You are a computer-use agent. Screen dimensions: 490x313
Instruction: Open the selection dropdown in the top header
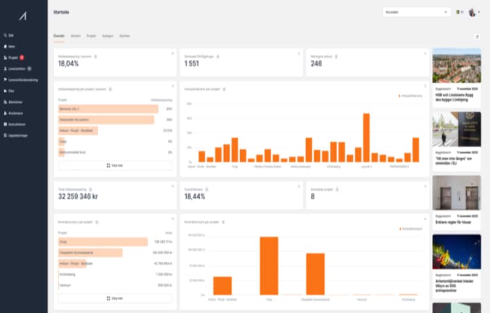416,12
